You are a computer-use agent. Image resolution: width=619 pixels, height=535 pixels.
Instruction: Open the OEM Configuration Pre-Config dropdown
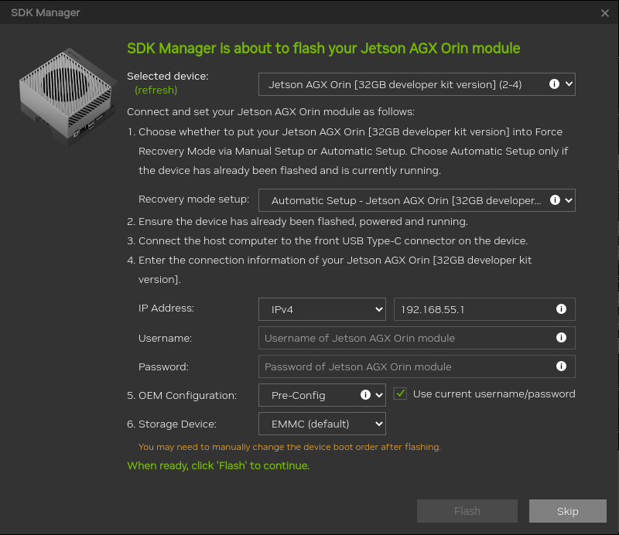click(x=322, y=395)
